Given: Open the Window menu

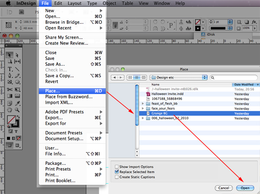Looking at the screenshot, I should (162, 3).
